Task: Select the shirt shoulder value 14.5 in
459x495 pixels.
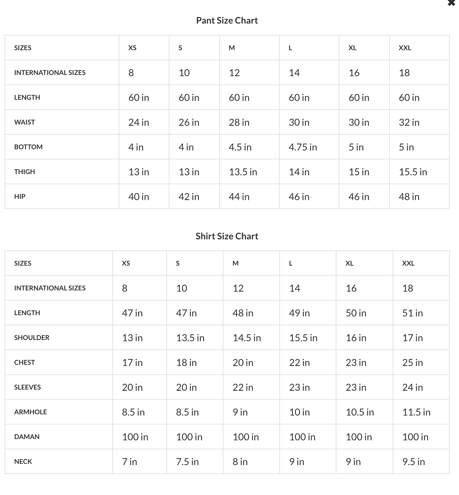Action: (247, 338)
